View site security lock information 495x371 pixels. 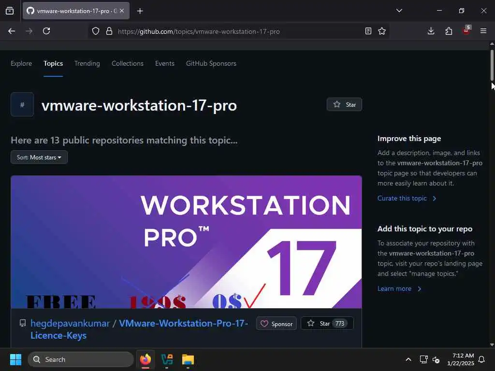click(109, 31)
